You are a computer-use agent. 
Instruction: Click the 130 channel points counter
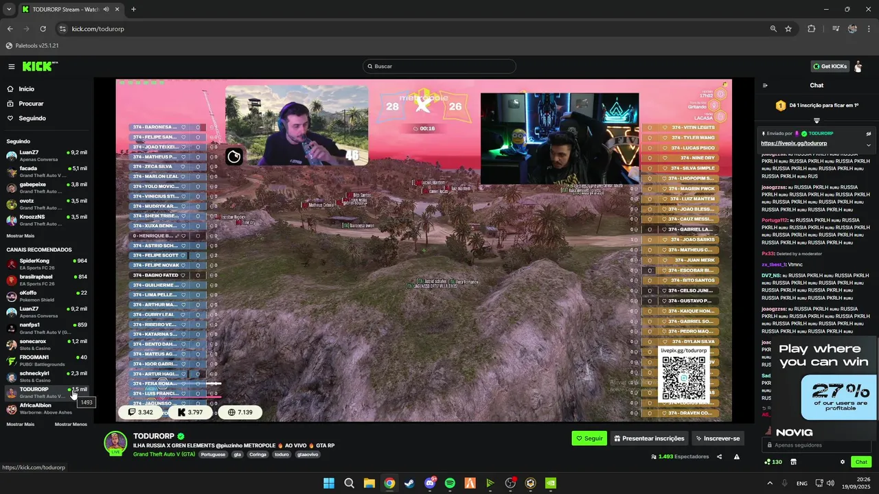click(x=773, y=462)
